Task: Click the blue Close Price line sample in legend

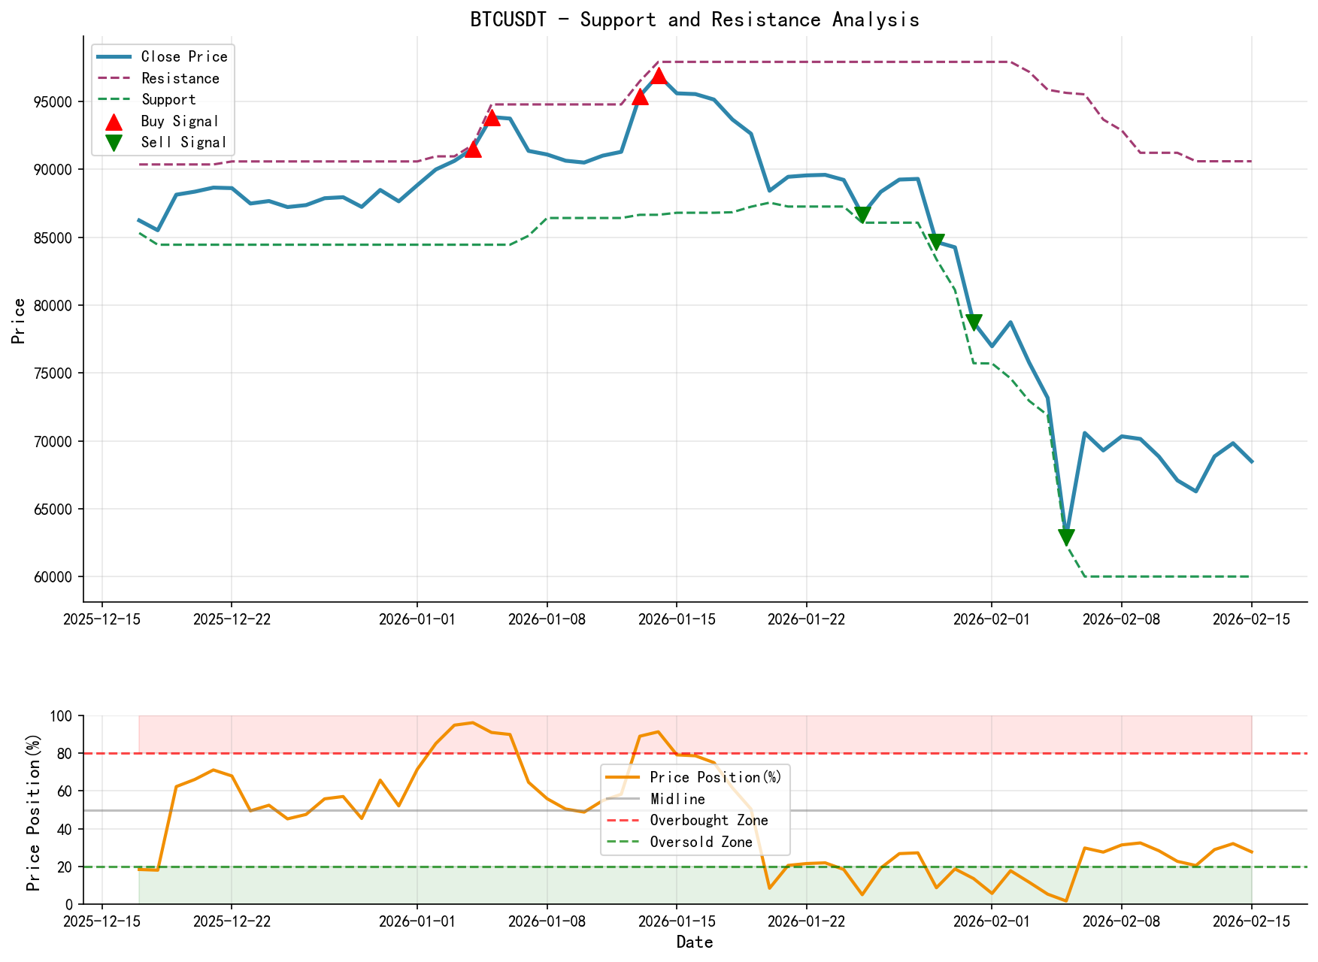Action: 113,56
